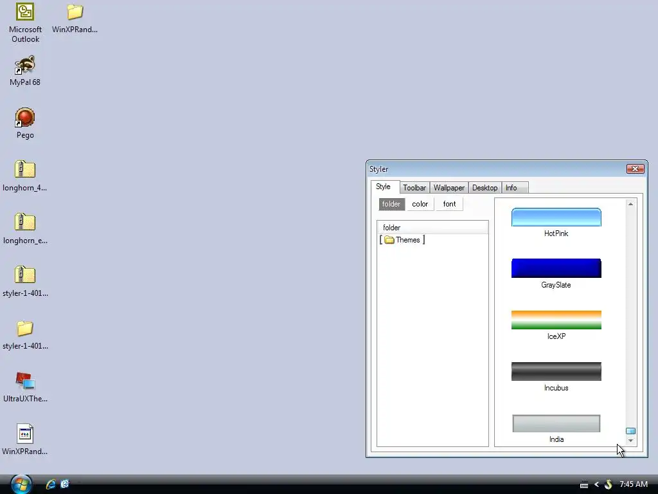Select the color button in Styler

point(420,204)
